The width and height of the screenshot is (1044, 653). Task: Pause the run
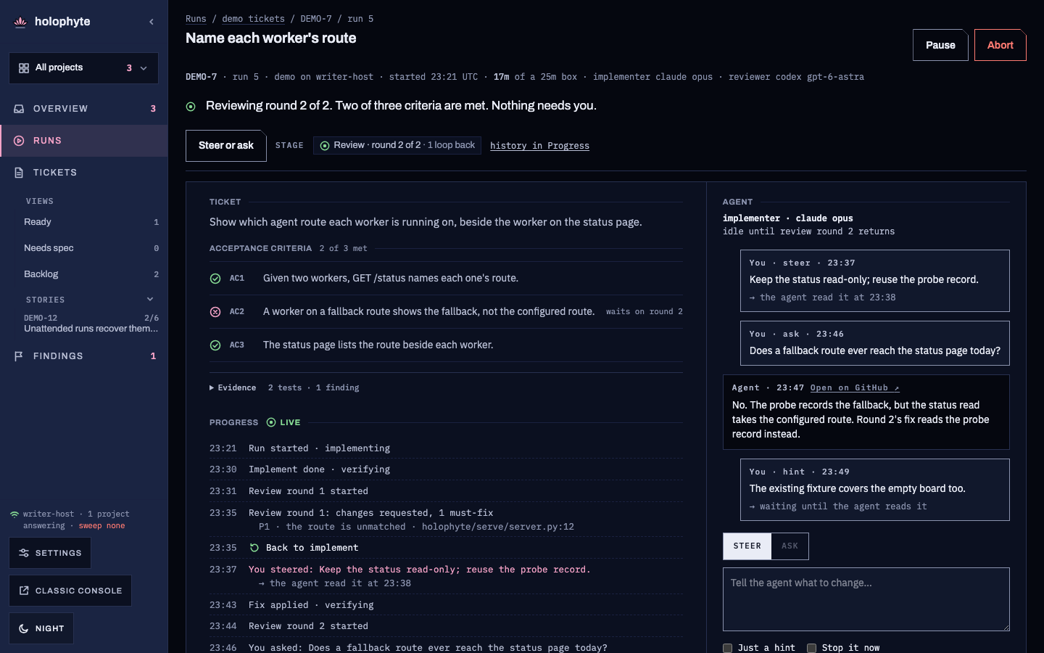click(x=940, y=45)
